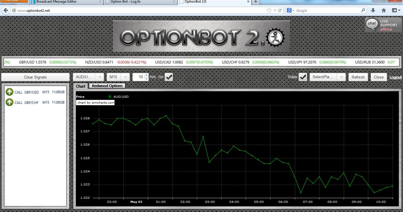The image size is (403, 212).
Task: Click the Refresh button
Action: click(x=358, y=77)
